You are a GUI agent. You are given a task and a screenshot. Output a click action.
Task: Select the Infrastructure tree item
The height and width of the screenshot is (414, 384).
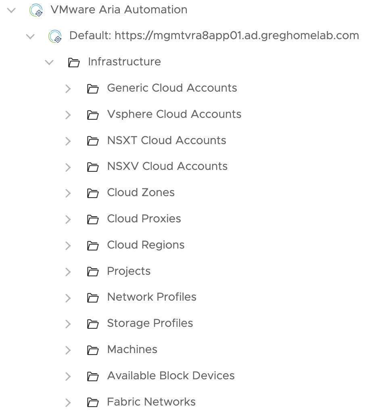click(125, 62)
